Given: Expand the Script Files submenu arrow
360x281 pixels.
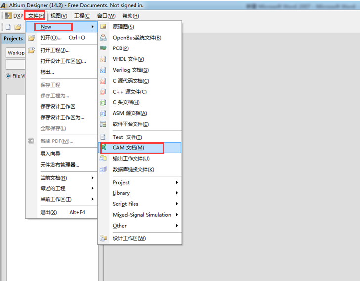Looking at the screenshot, I should pyautogui.click(x=177, y=204).
